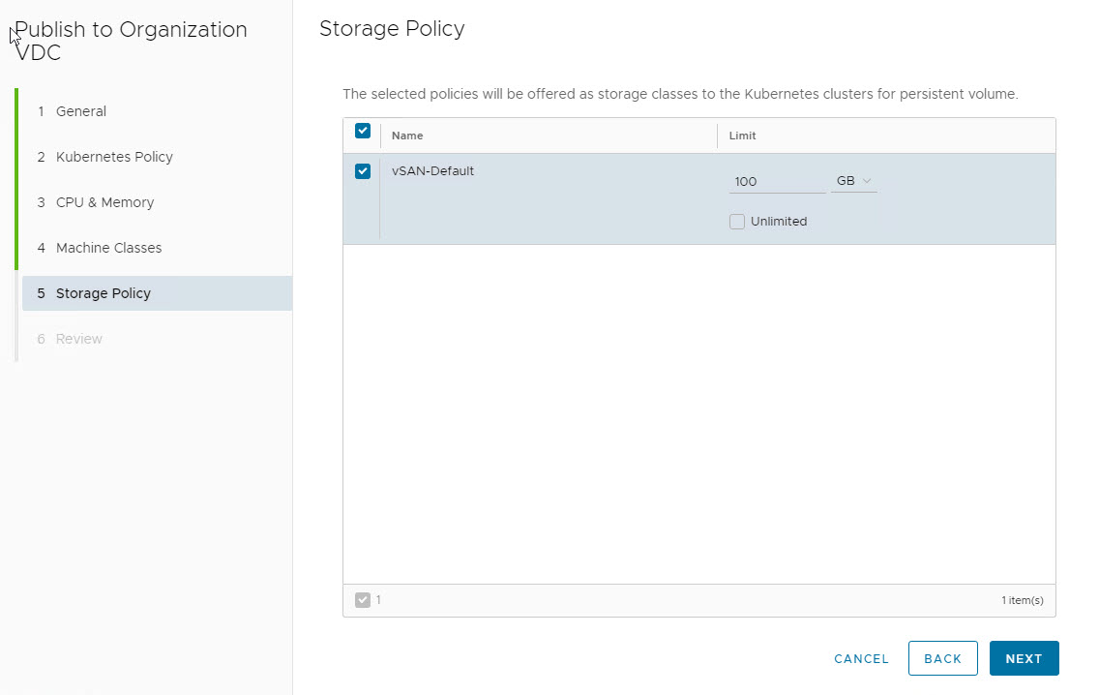
Task: Toggle the select-all checkbox in table header
Action: pos(363,132)
